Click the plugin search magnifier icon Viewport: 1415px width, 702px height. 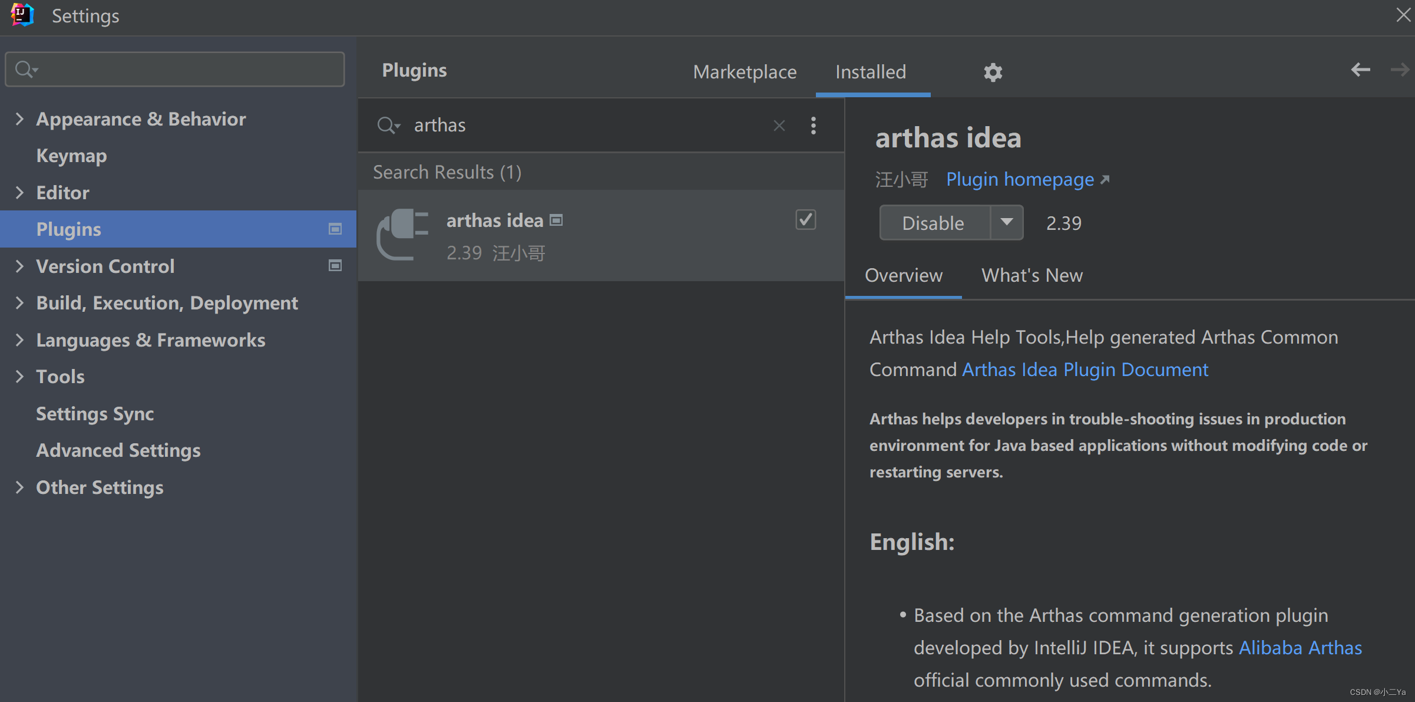pos(388,126)
